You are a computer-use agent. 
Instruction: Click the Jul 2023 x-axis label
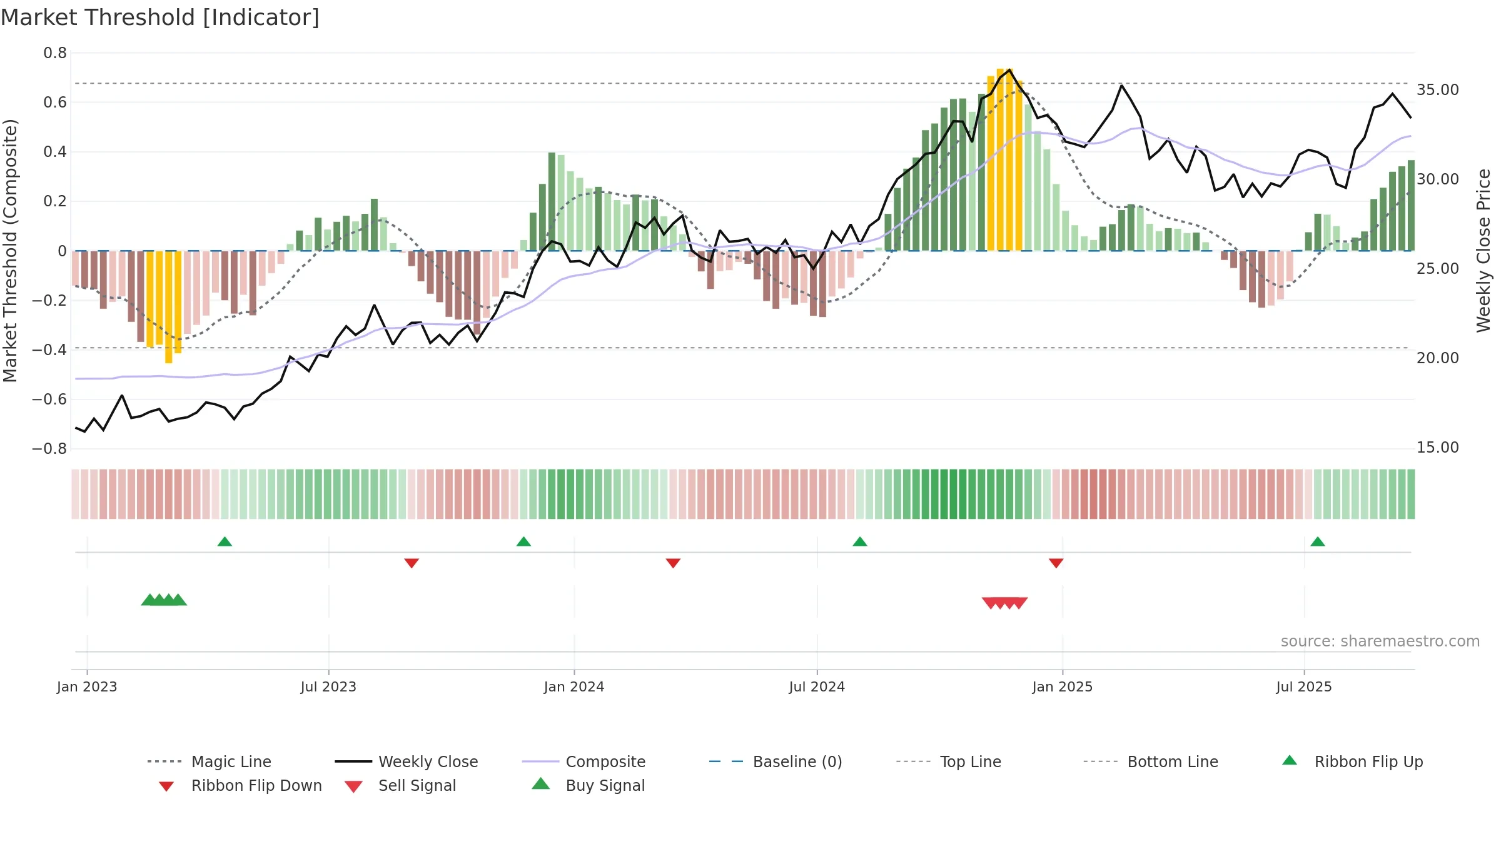click(328, 686)
